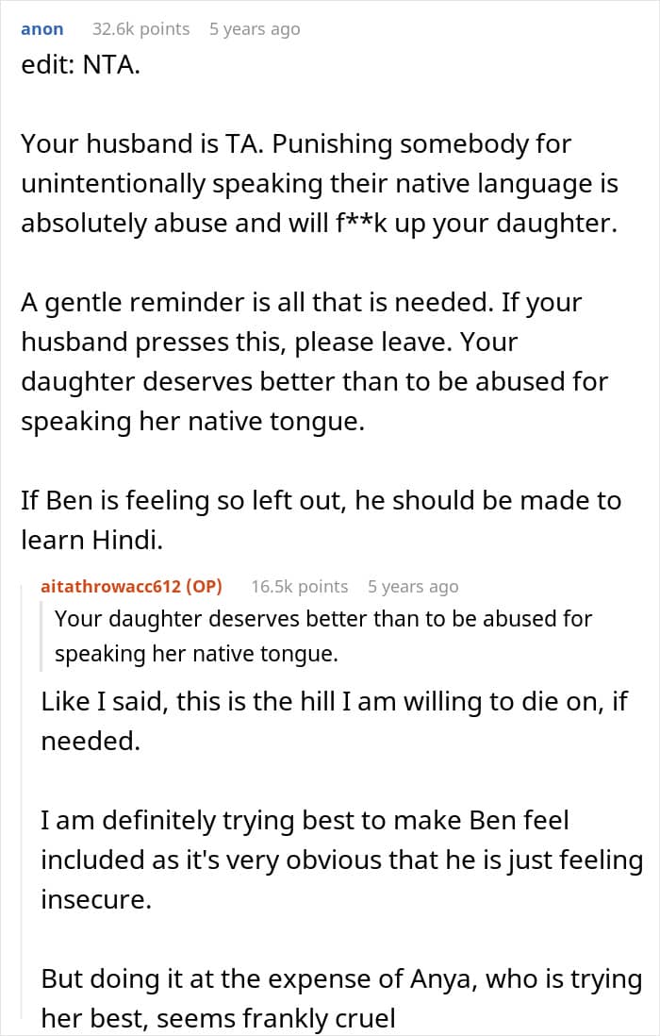Click the 'I am definitely trying best' paragraph
The width and height of the screenshot is (660, 1036).
point(341,860)
